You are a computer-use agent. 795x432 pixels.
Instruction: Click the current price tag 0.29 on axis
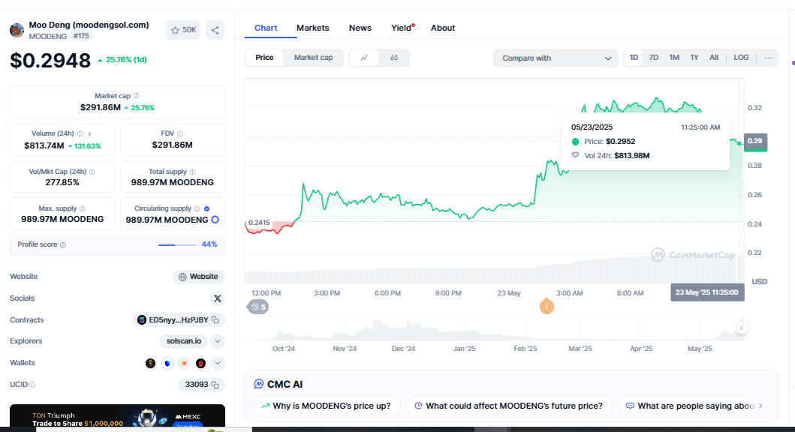[755, 141]
